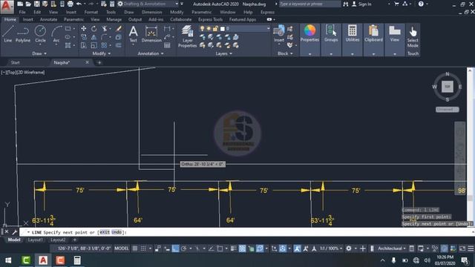The width and height of the screenshot is (475, 267).
Task: Click the Select Mode touch icon
Action: tap(413, 36)
